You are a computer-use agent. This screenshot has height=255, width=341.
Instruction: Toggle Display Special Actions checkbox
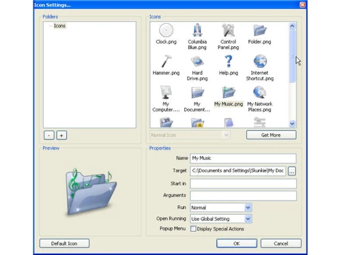(193, 228)
